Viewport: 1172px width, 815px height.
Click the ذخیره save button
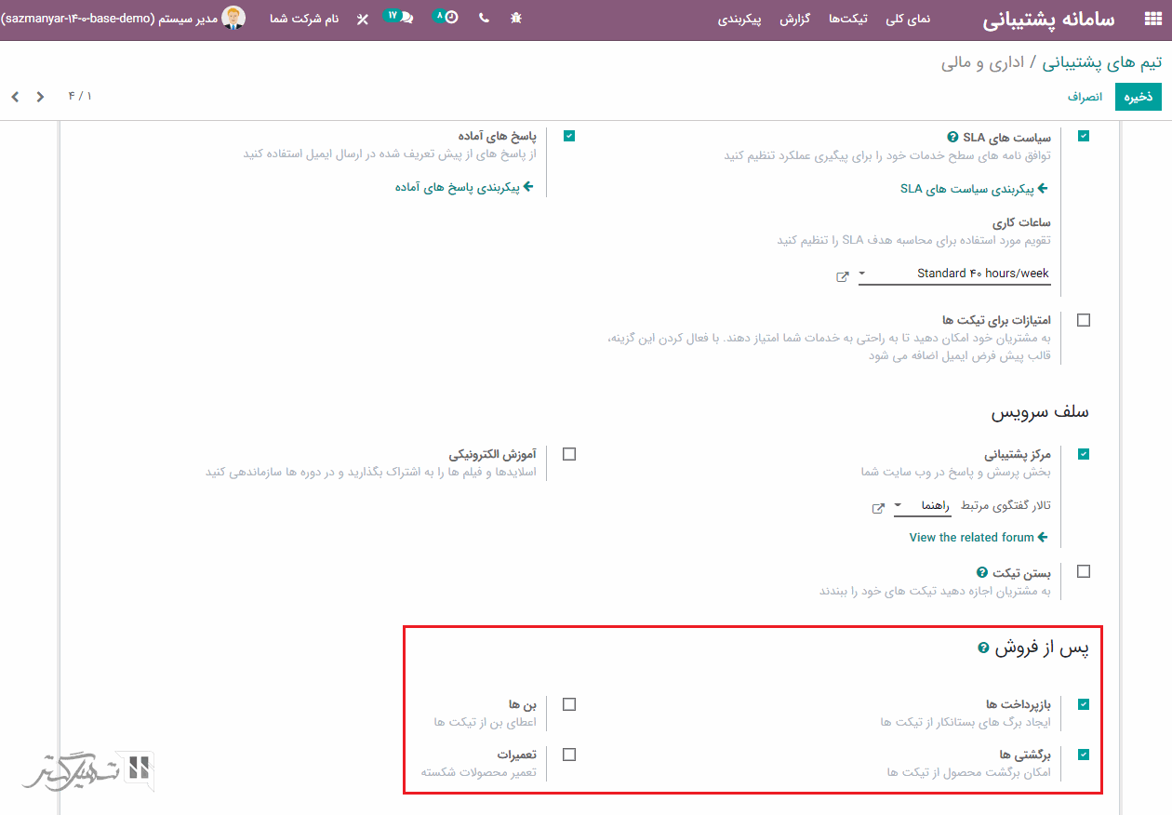click(x=1139, y=96)
